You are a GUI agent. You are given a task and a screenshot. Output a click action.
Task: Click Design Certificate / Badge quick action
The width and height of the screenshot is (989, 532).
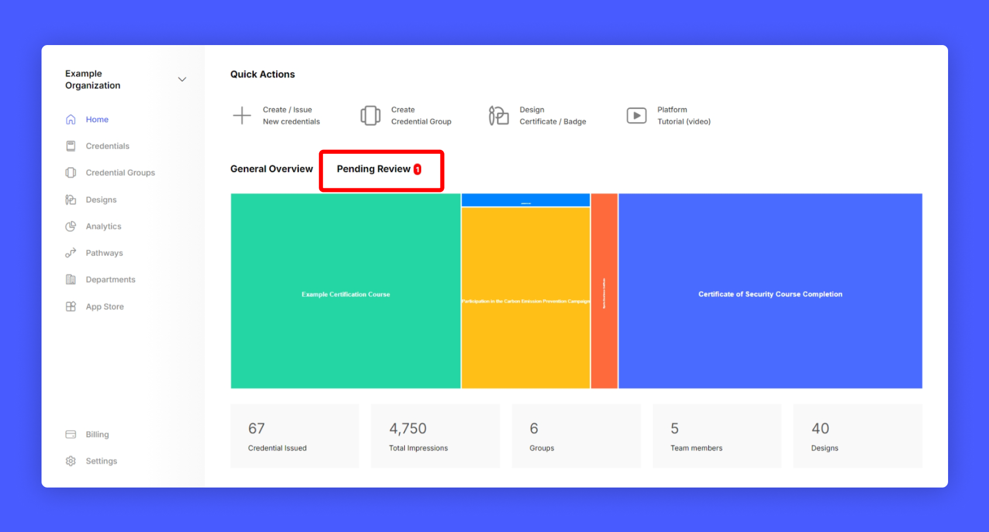(x=552, y=115)
